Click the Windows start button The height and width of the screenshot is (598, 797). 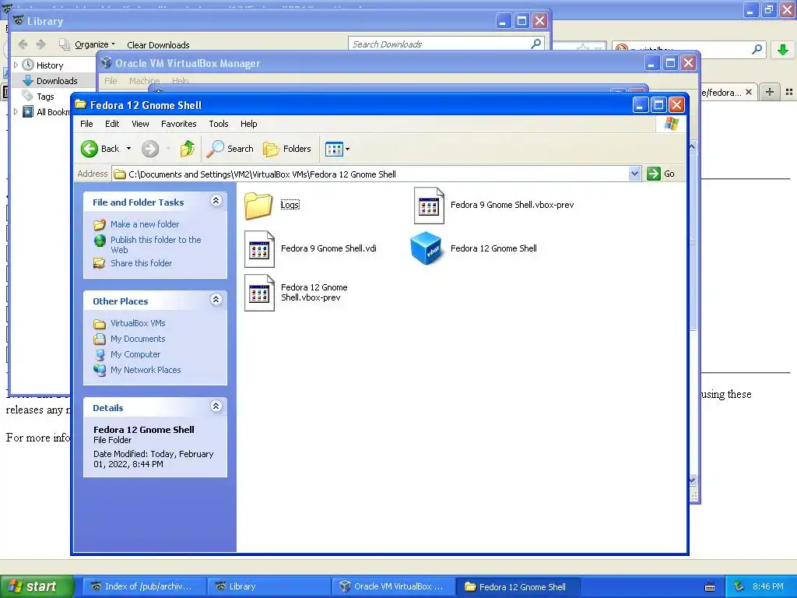pos(37,586)
